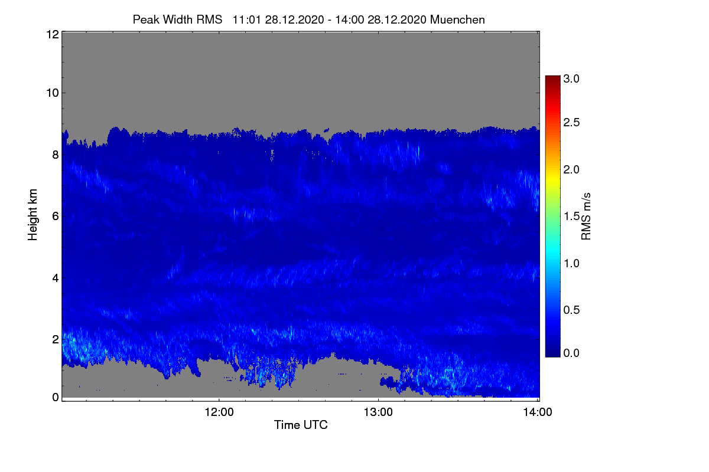
Task: Click the 12:00 time axis label
Action: pyautogui.click(x=220, y=412)
